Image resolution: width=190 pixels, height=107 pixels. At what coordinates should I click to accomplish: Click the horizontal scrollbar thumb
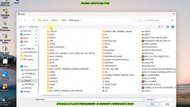52,95
